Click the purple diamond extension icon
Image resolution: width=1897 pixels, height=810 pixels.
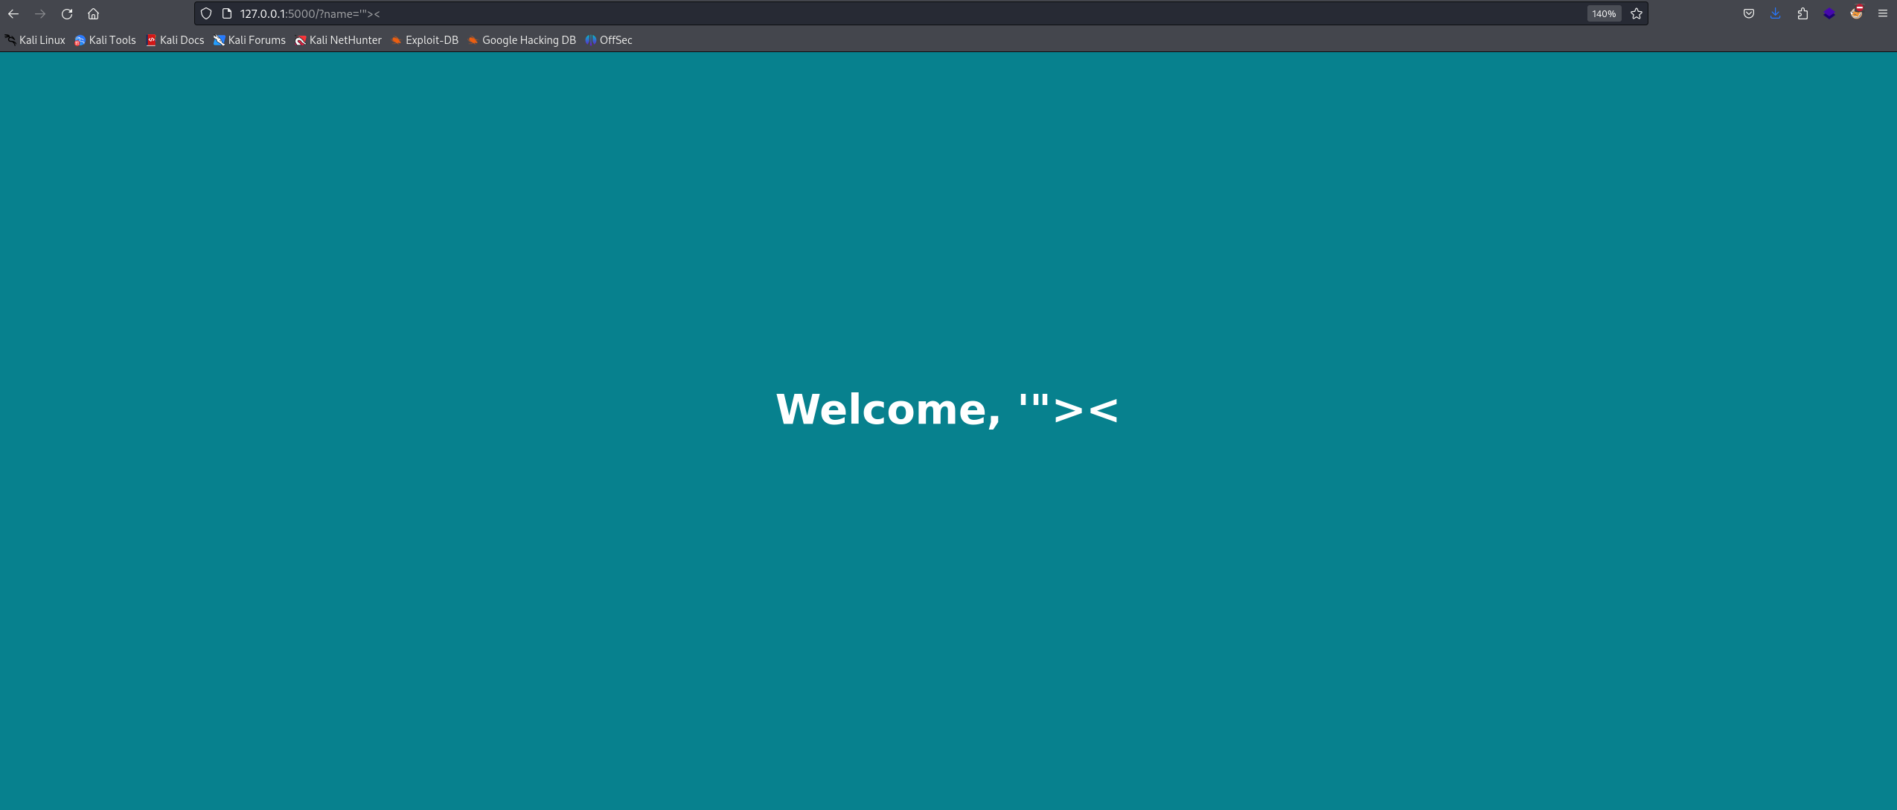click(1829, 13)
